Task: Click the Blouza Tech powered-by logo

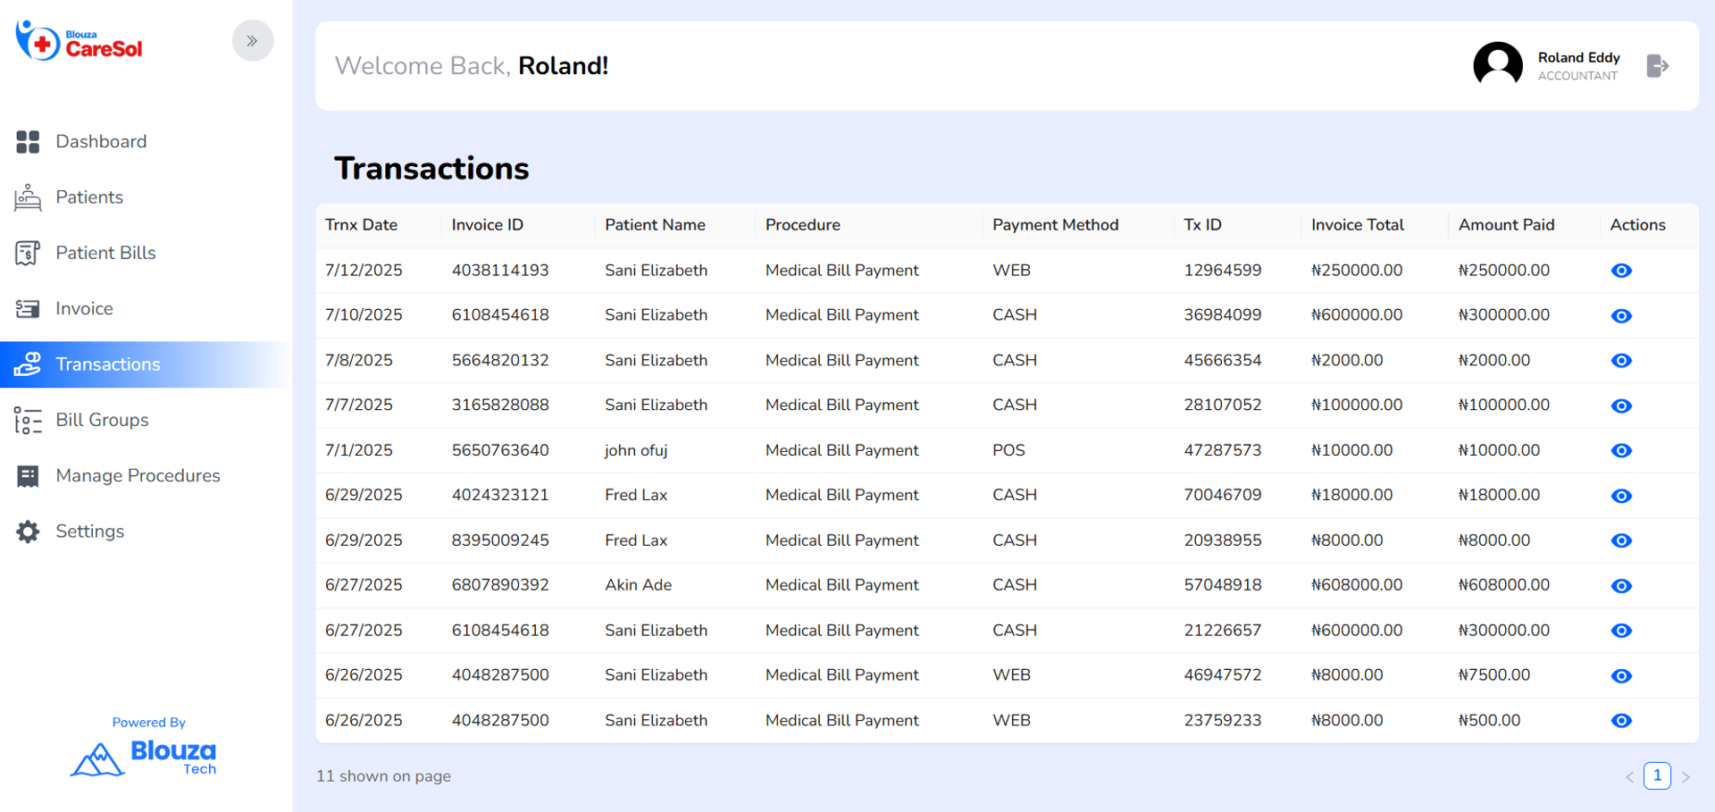Action: [x=145, y=758]
